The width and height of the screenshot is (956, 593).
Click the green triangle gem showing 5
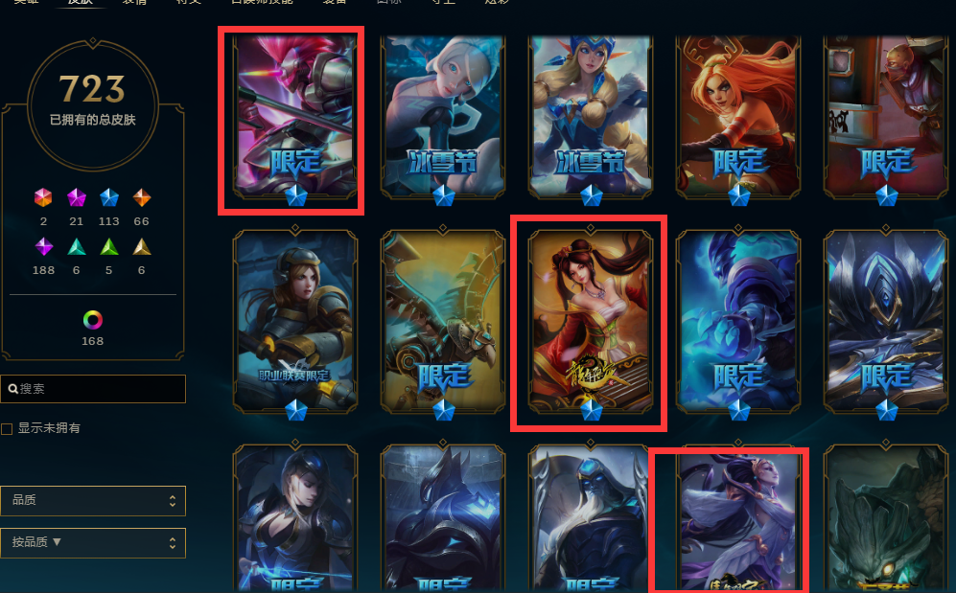tap(109, 246)
